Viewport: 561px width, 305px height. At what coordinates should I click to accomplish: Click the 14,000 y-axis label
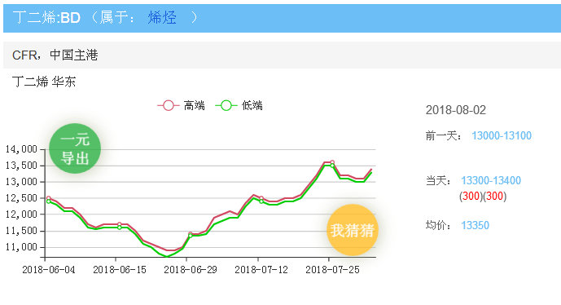[x=21, y=149]
